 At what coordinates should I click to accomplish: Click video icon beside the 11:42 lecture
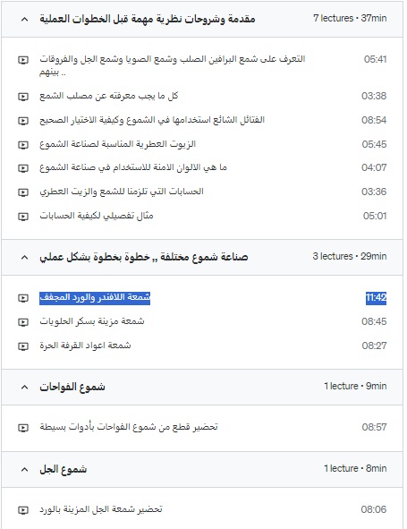(23, 298)
